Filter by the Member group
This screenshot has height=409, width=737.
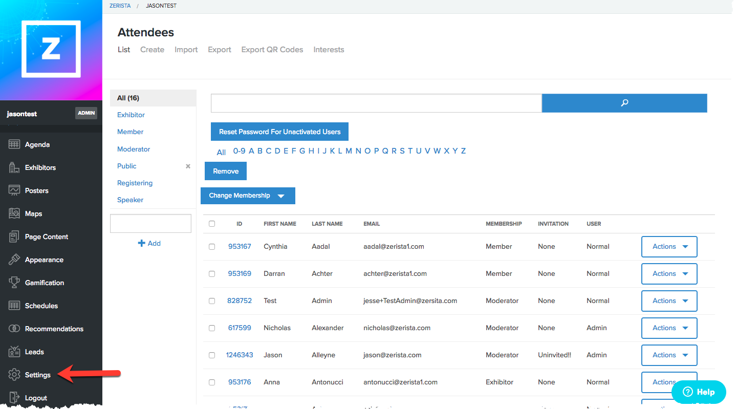coord(130,132)
